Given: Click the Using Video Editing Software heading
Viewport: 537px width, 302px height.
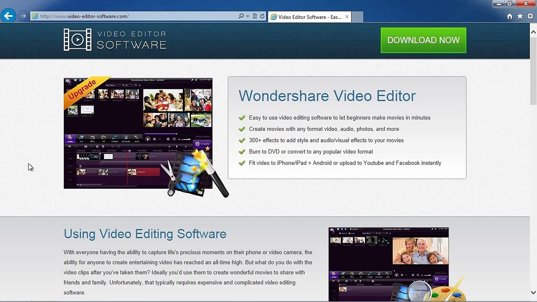Looking at the screenshot, I should point(145,234).
